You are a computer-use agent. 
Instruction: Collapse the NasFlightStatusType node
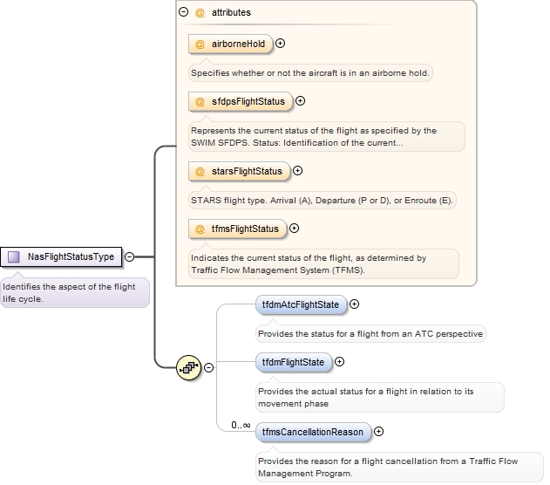tap(129, 256)
